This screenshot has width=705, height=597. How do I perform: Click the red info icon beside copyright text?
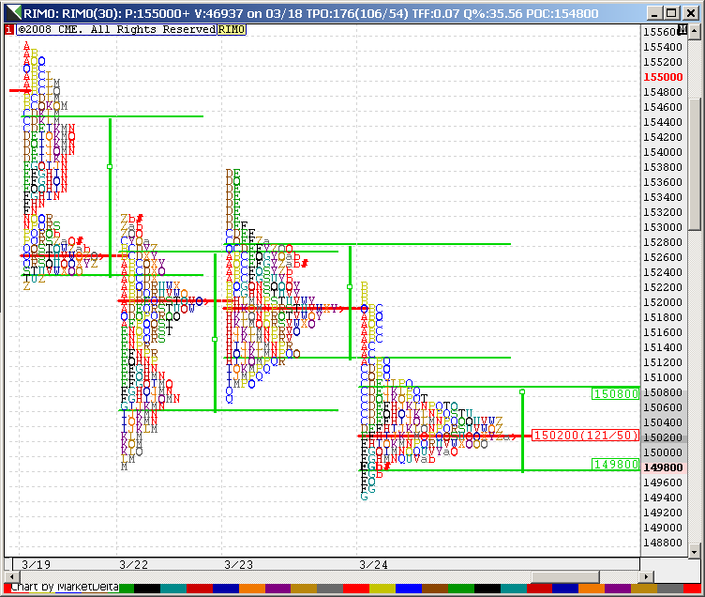(7, 30)
